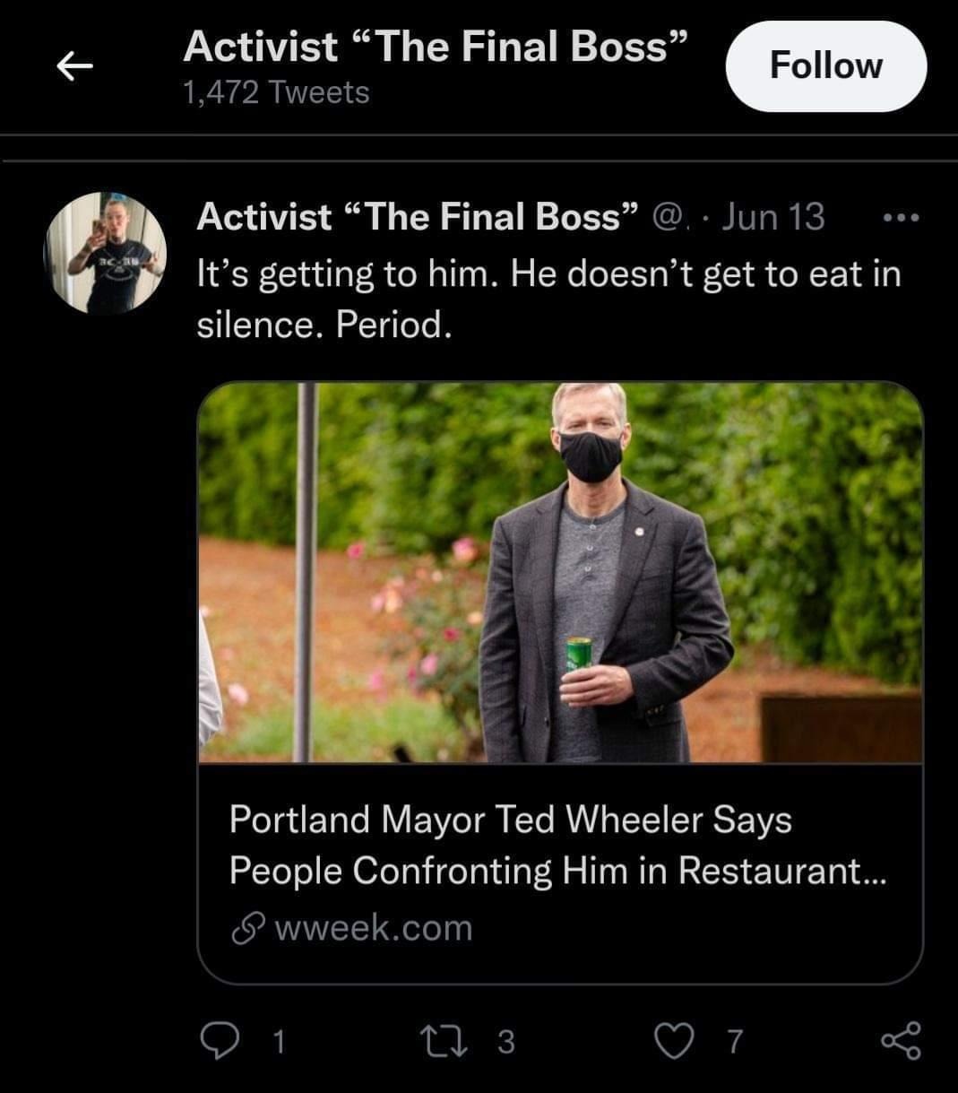Follow Activist "The Final Boss" account

(x=825, y=66)
